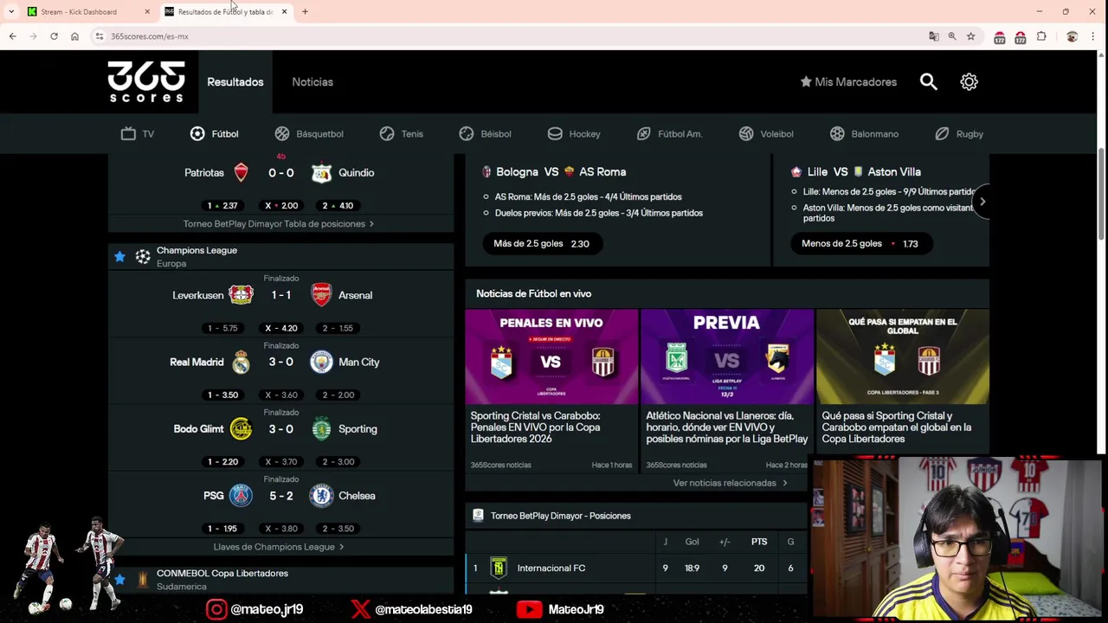The image size is (1108, 623).
Task: Click the search magnifier icon
Action: pyautogui.click(x=929, y=82)
